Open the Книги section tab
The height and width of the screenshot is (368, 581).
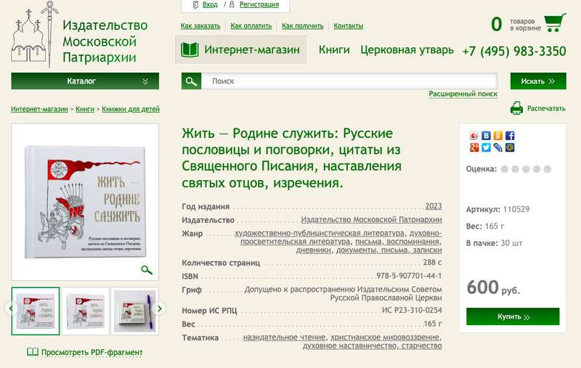pos(334,50)
